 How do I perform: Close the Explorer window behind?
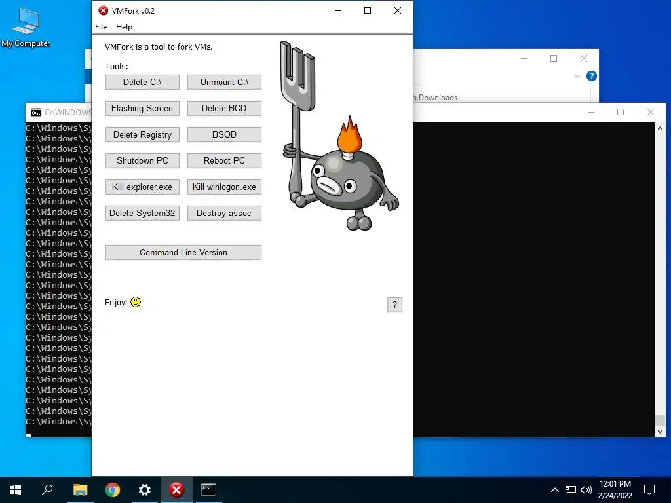point(583,58)
